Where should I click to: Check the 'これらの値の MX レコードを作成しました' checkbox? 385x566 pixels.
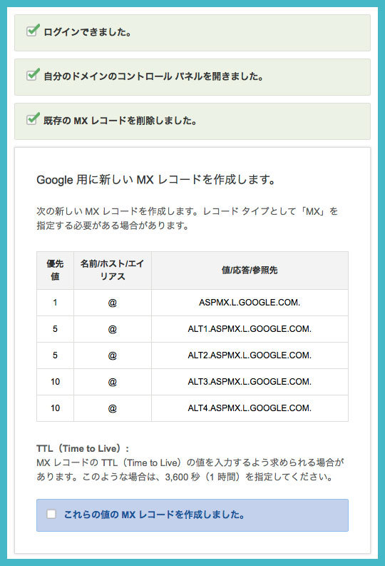(51, 514)
